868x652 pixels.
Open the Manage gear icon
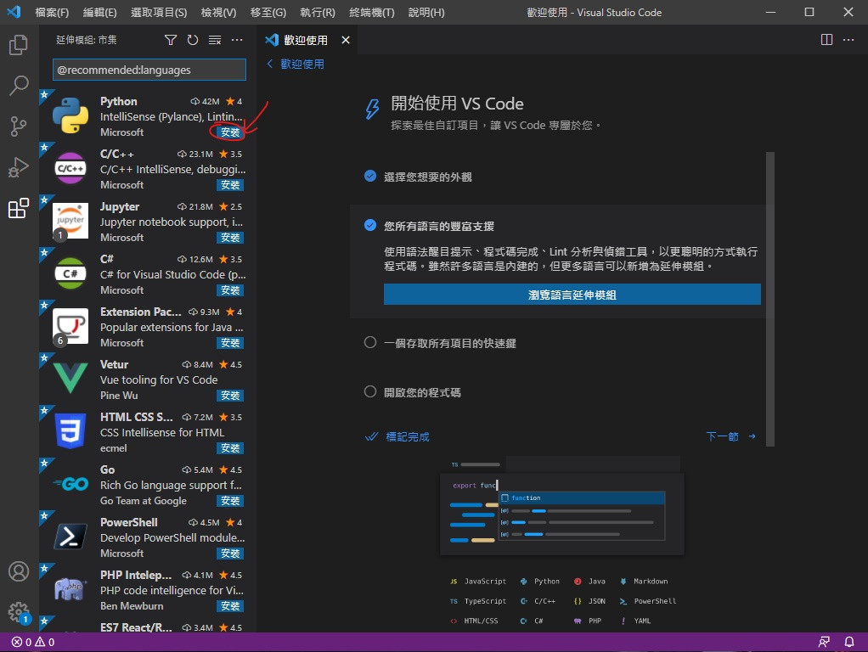(19, 612)
